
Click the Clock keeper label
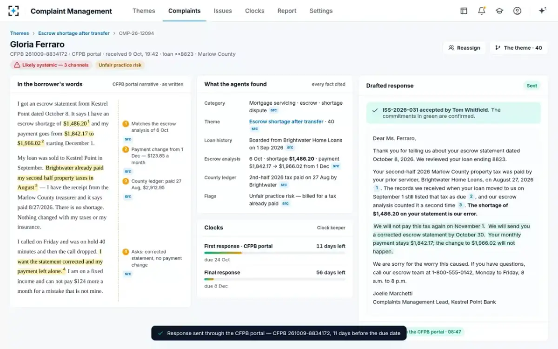[x=331, y=228]
